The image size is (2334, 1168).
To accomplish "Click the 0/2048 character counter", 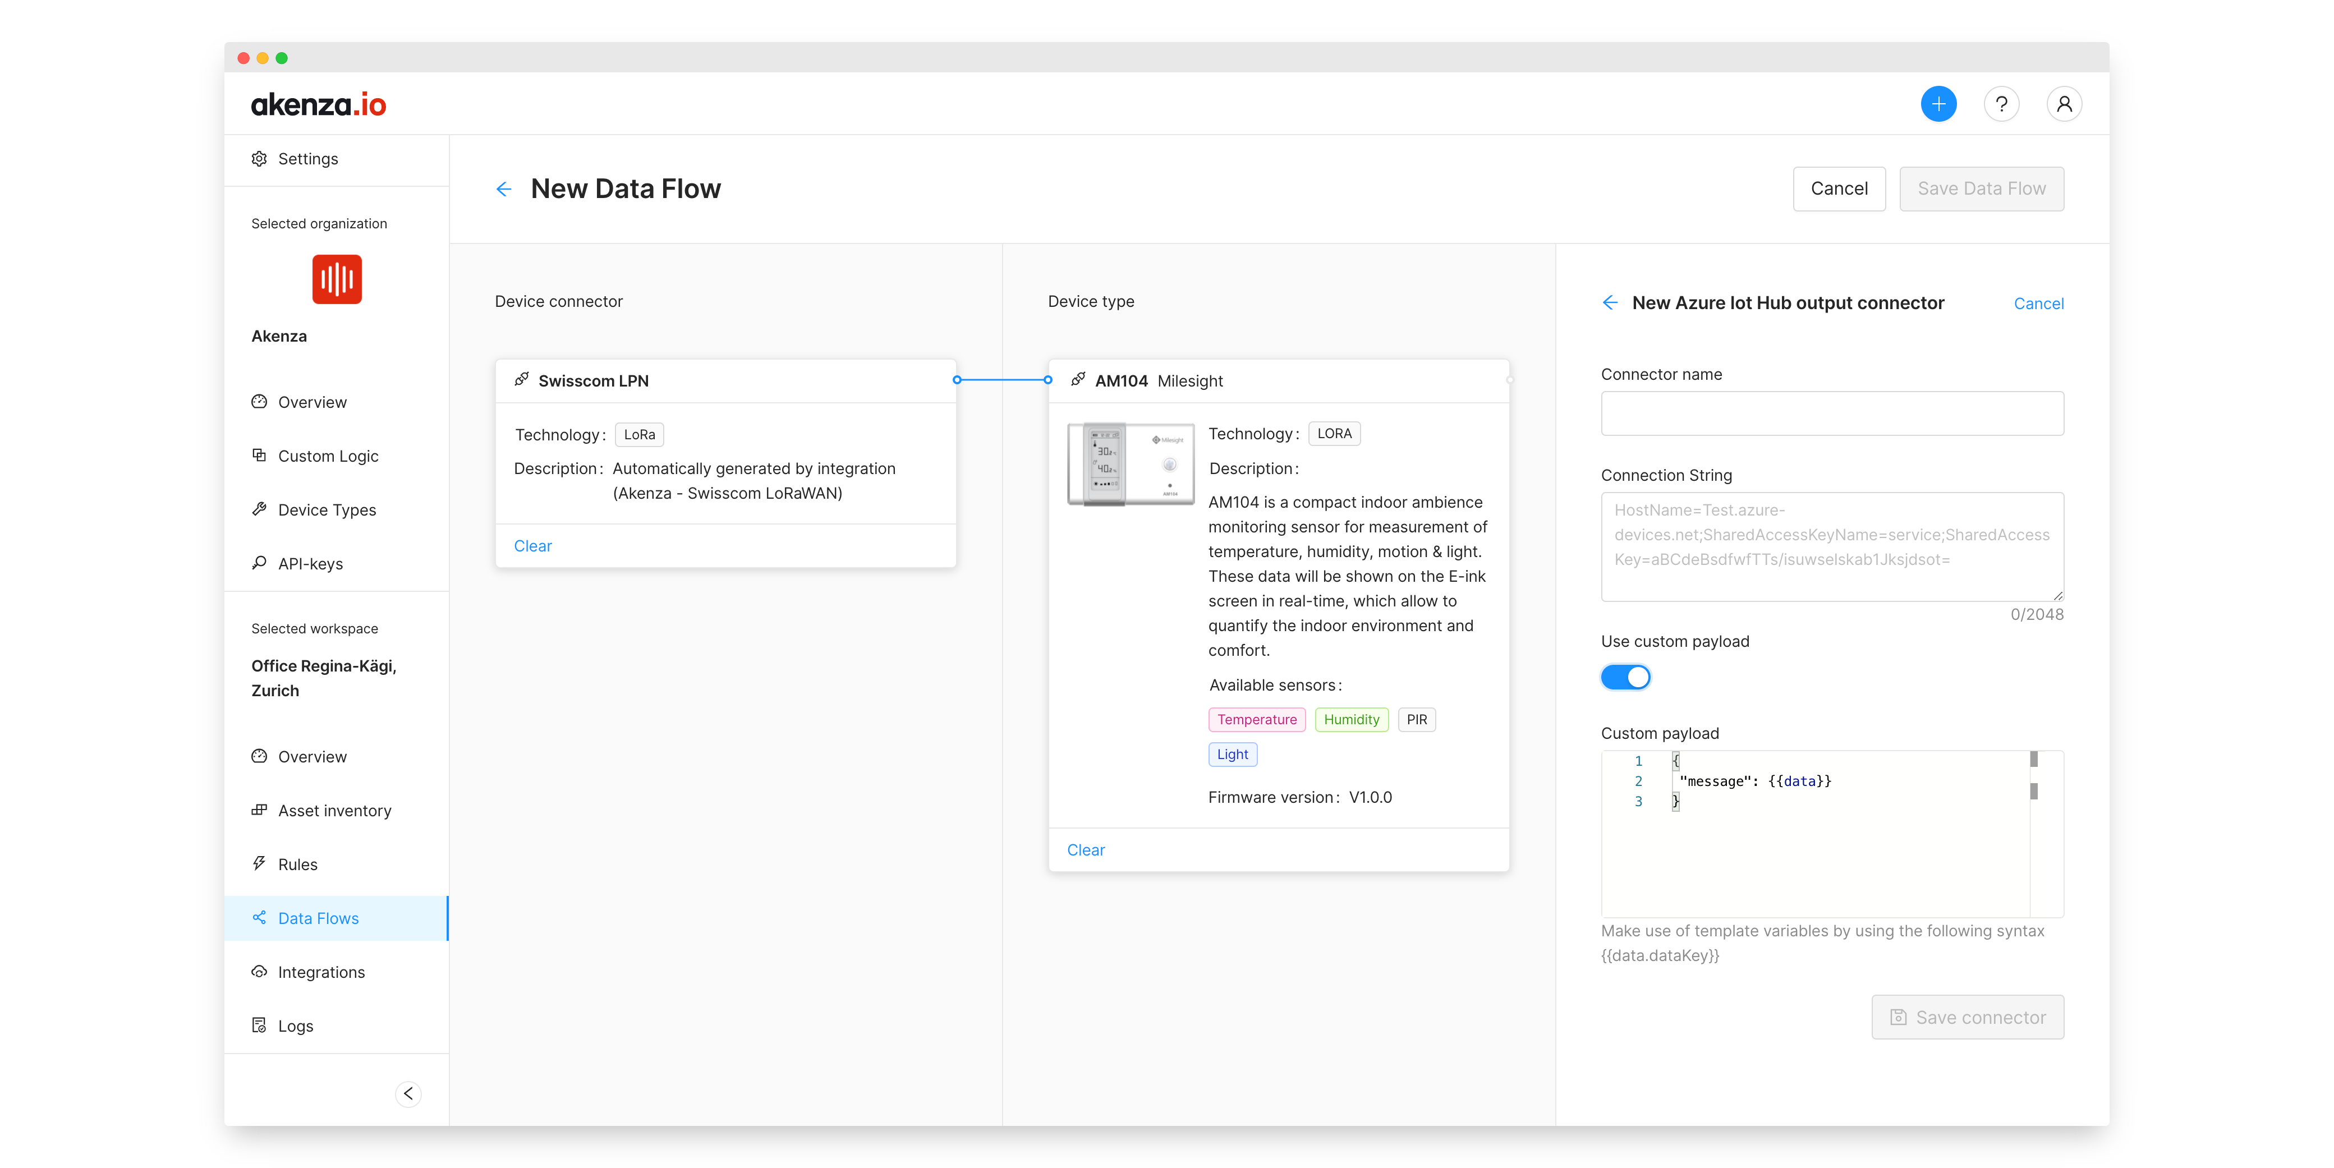I will coord(2036,614).
